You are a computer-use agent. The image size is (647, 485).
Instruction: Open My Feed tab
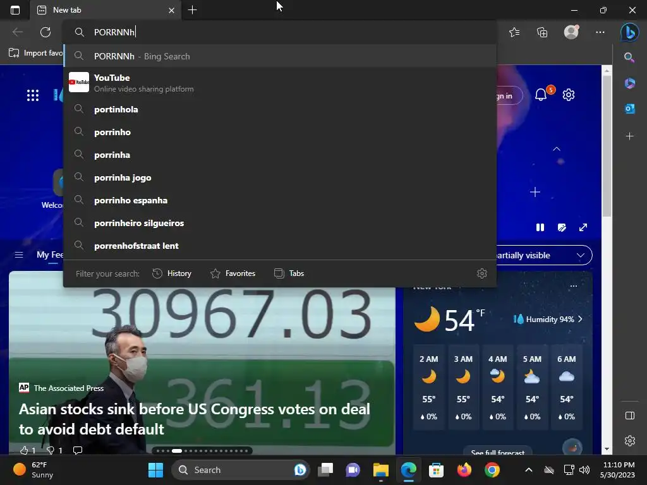(50, 255)
